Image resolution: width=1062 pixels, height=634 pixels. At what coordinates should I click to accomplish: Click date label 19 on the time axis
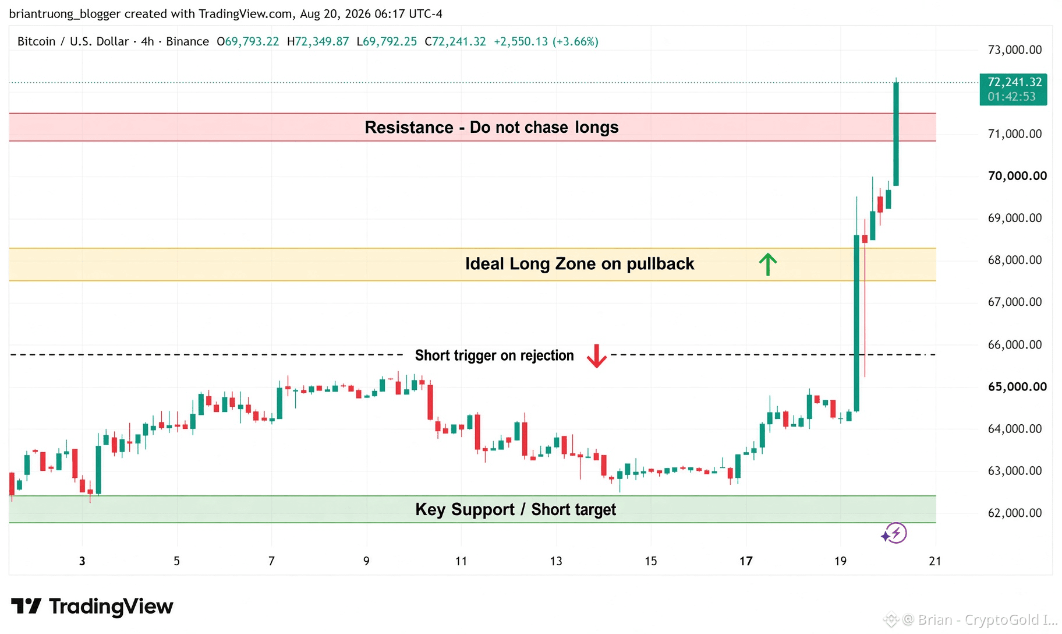(x=840, y=561)
